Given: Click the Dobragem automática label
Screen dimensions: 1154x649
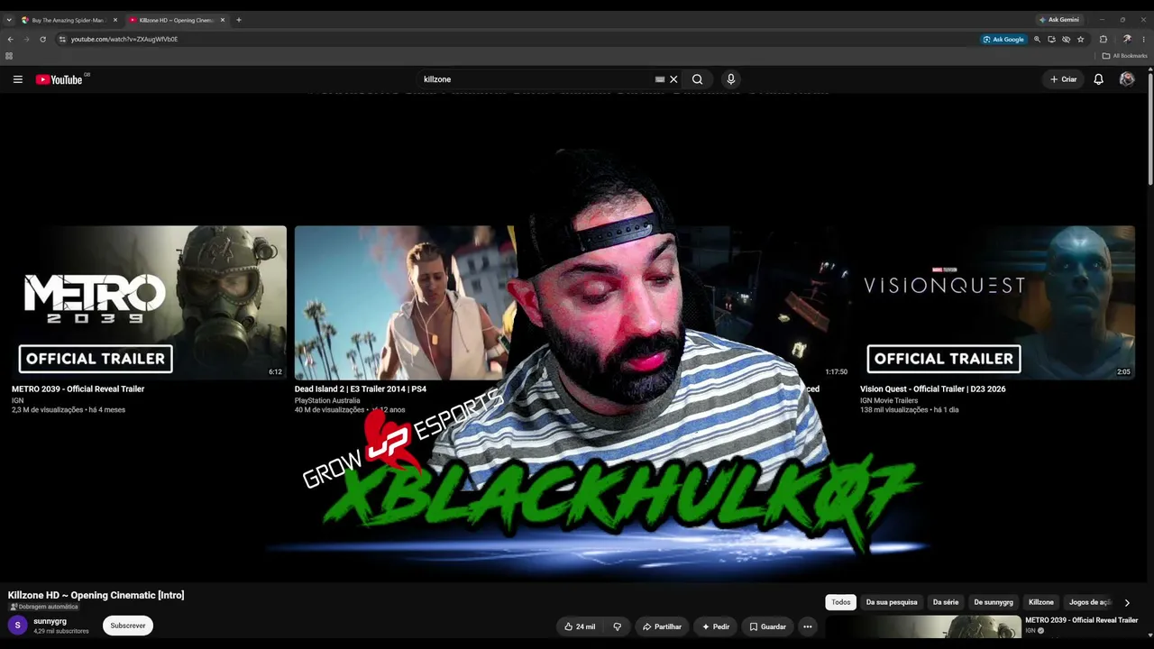Looking at the screenshot, I should [43, 607].
